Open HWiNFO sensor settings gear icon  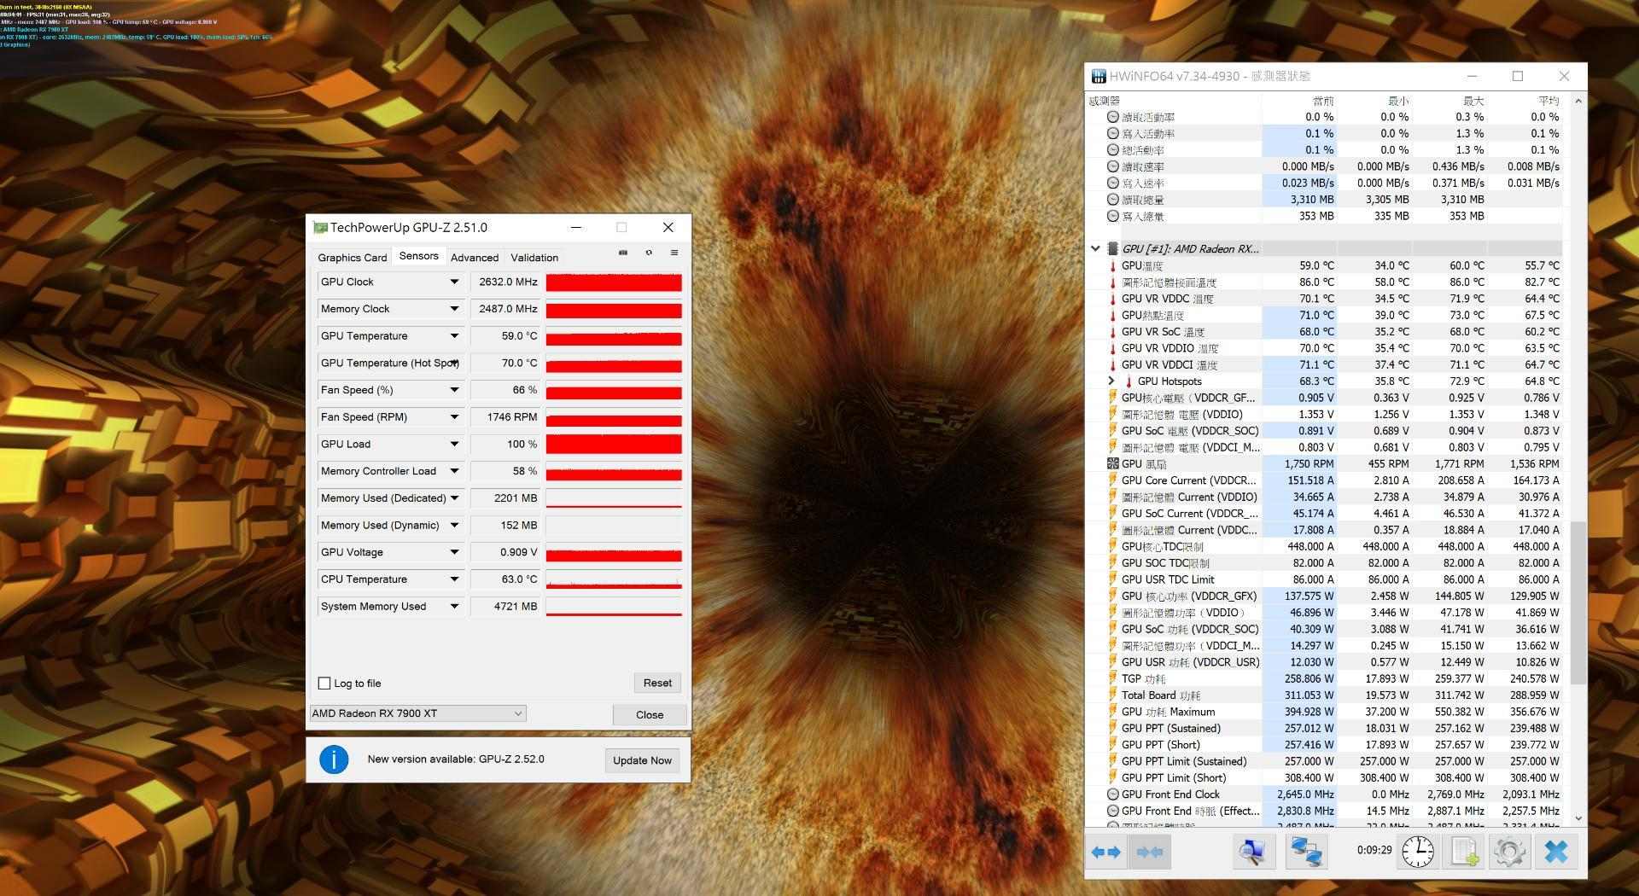tap(1509, 851)
